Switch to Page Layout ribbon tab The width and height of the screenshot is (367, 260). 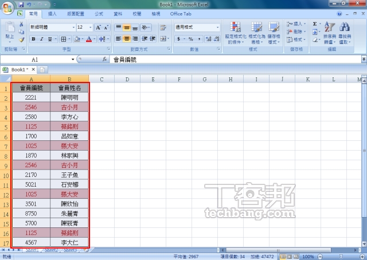coord(76,14)
